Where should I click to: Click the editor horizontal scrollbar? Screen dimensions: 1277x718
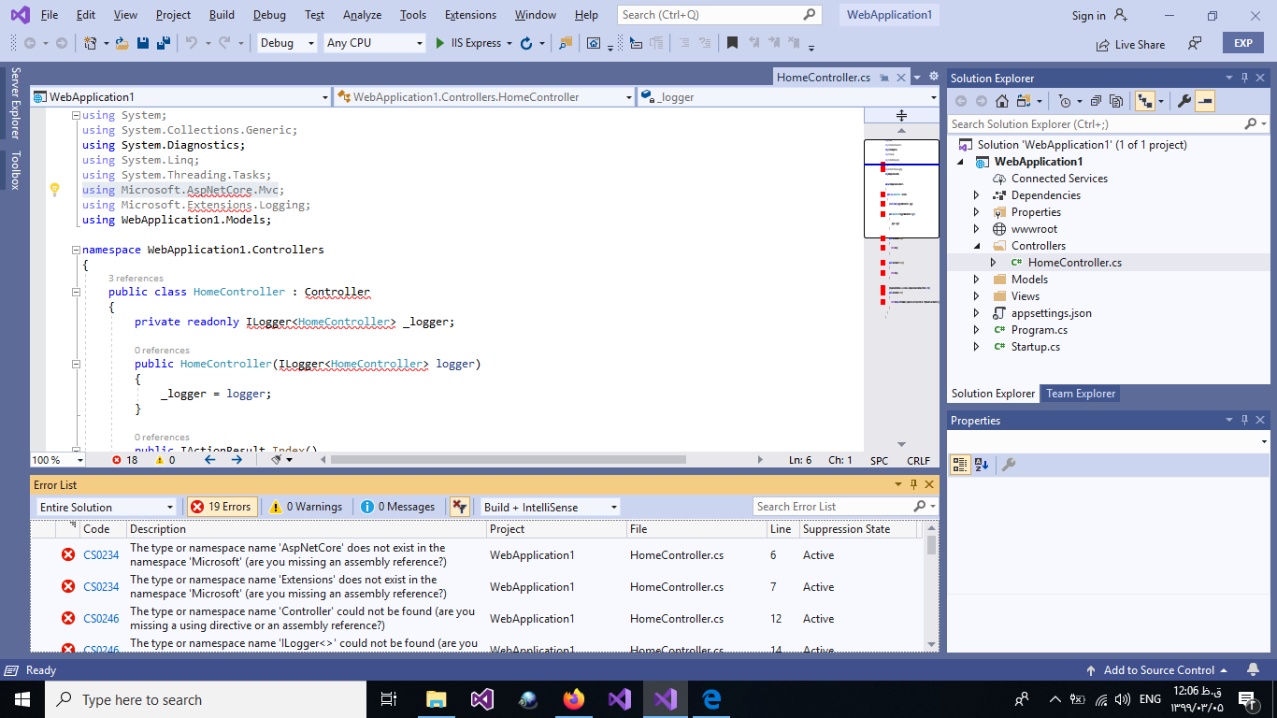tap(508, 460)
